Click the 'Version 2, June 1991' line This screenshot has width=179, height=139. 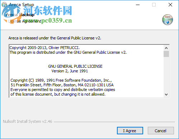(x=70, y=71)
